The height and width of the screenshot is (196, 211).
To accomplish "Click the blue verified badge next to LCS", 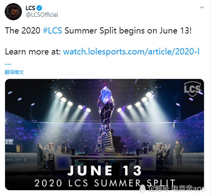I will click(39, 8).
